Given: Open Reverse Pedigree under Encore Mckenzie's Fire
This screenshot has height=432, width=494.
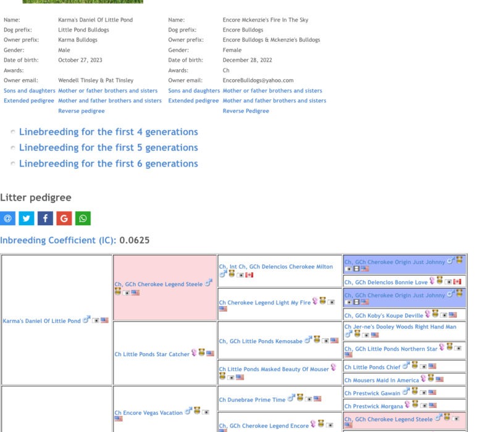Looking at the screenshot, I should click(246, 111).
